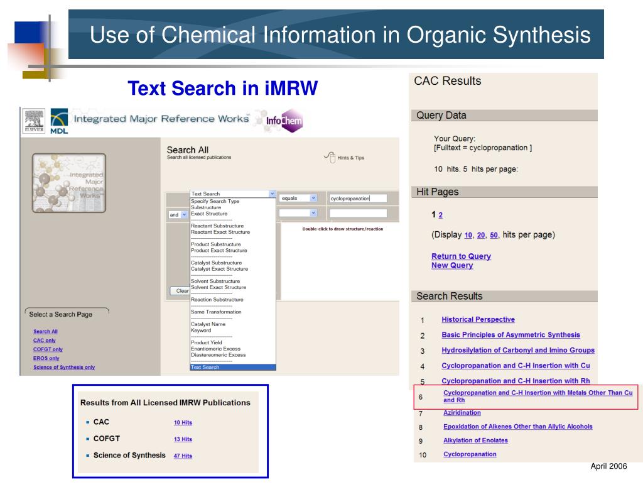Viewport: 643px width, 497px height.
Task: Open 'Basic Principles of Asymmetric Synthesis' result
Action: pos(511,335)
